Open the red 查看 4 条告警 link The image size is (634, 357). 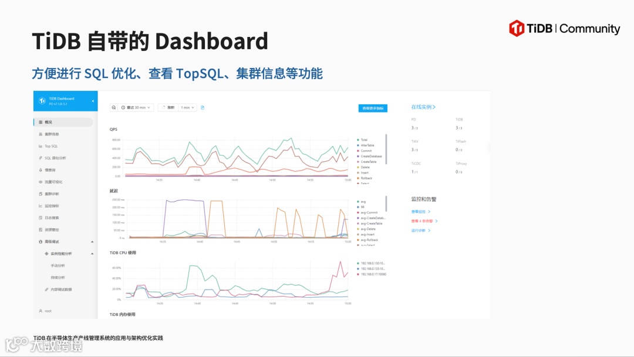click(424, 221)
